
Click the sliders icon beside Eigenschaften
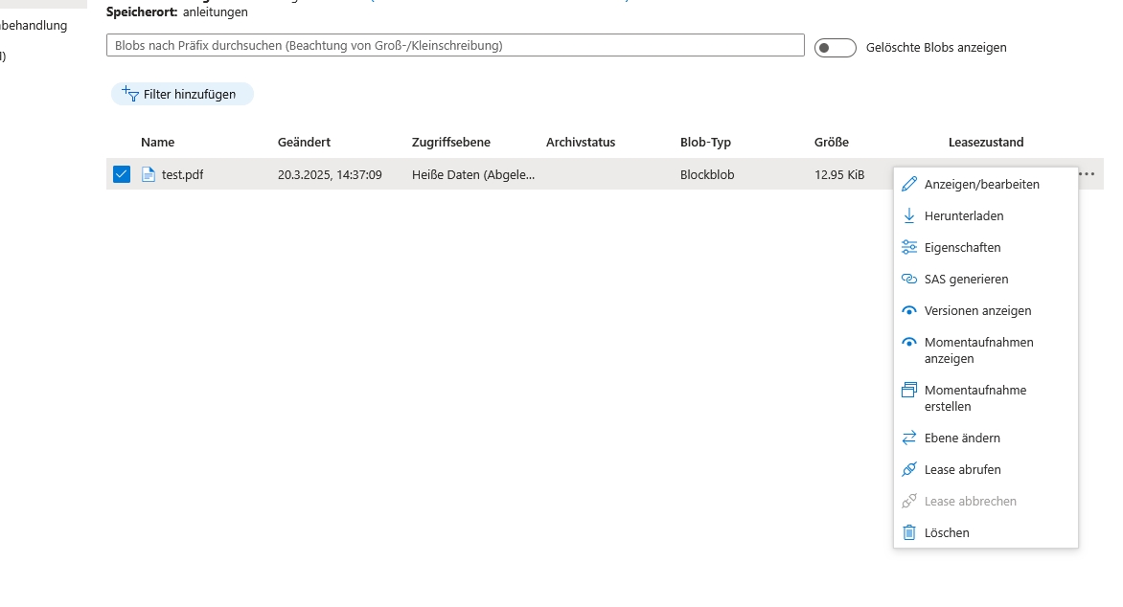pos(909,247)
